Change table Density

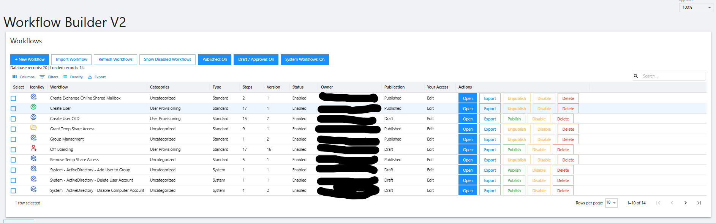(x=73, y=77)
